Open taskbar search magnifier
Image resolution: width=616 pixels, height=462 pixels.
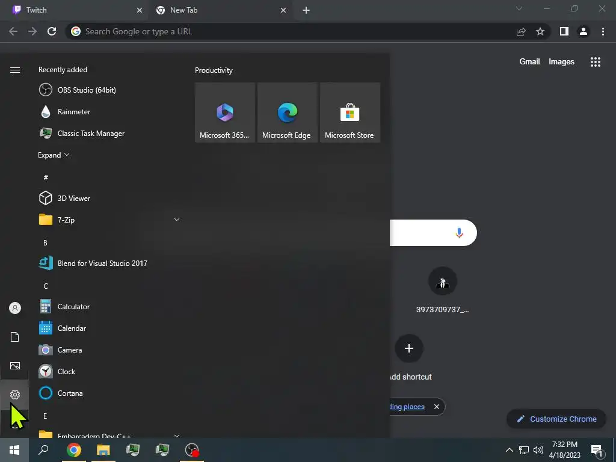[43, 450]
